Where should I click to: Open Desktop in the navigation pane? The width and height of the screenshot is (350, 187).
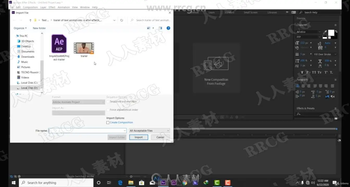pyautogui.click(x=24, y=46)
